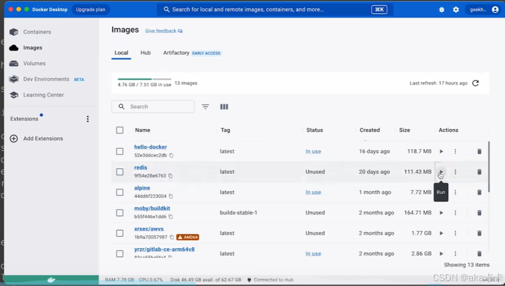This screenshot has width=505, height=286.
Task: Toggle the select-all images checkbox
Action: coord(120,130)
